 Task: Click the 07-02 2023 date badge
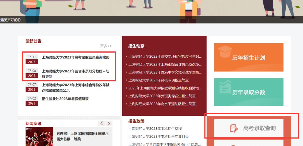[x=32, y=101]
